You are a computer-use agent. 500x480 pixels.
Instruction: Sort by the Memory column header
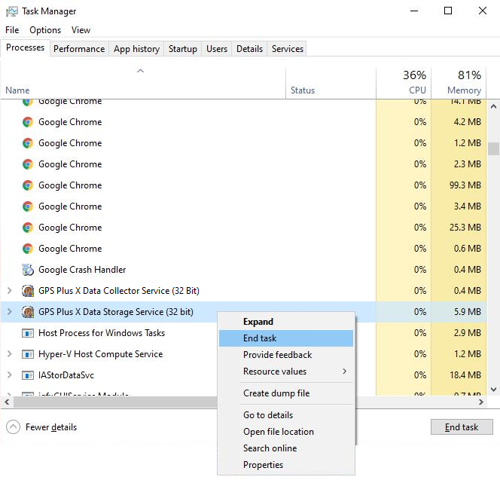click(x=459, y=83)
